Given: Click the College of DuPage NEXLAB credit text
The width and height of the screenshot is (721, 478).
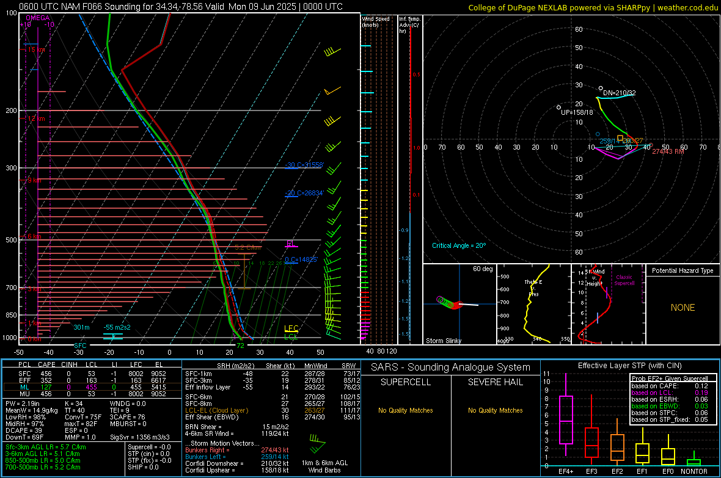Looking at the screenshot, I should (593, 7).
